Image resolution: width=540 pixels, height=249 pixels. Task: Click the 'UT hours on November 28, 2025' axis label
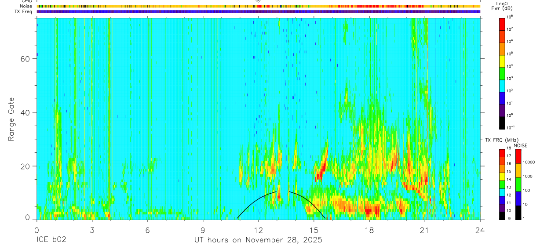[x=259, y=240]
